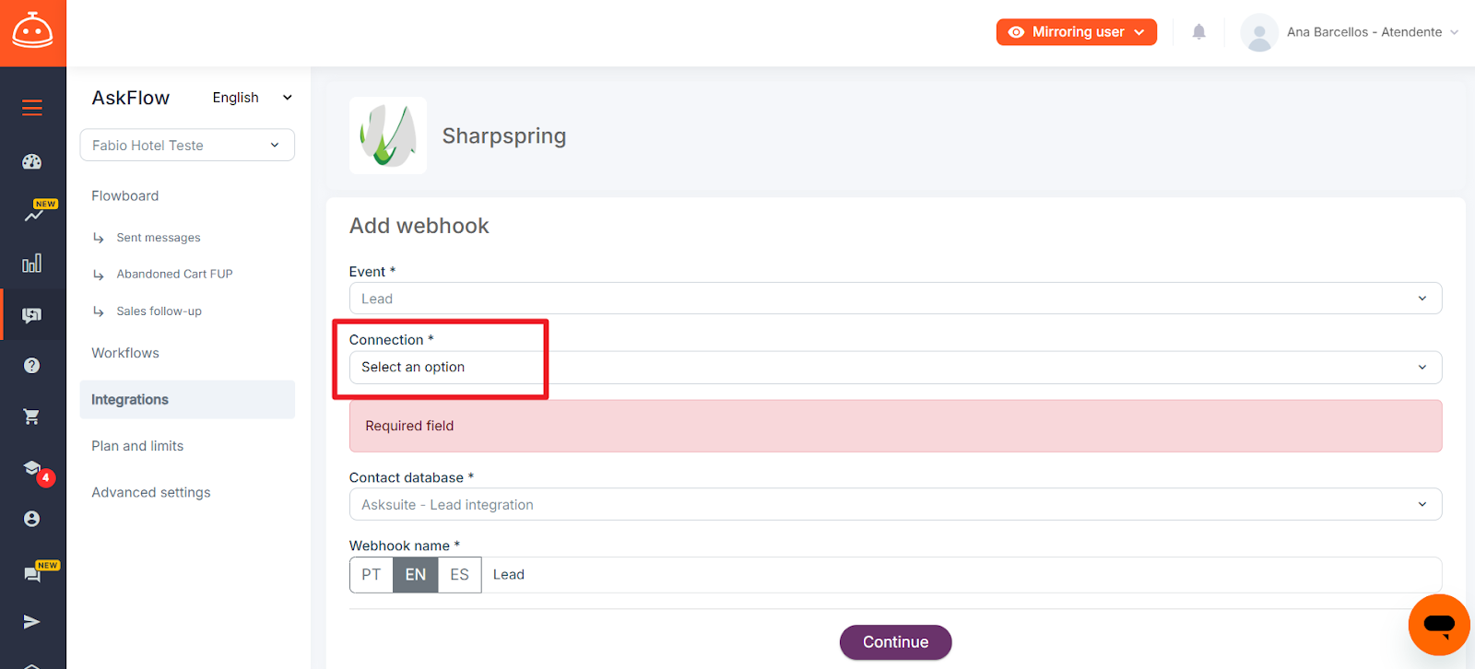Open the Fabio Hotel Teste dropdown

click(x=187, y=146)
